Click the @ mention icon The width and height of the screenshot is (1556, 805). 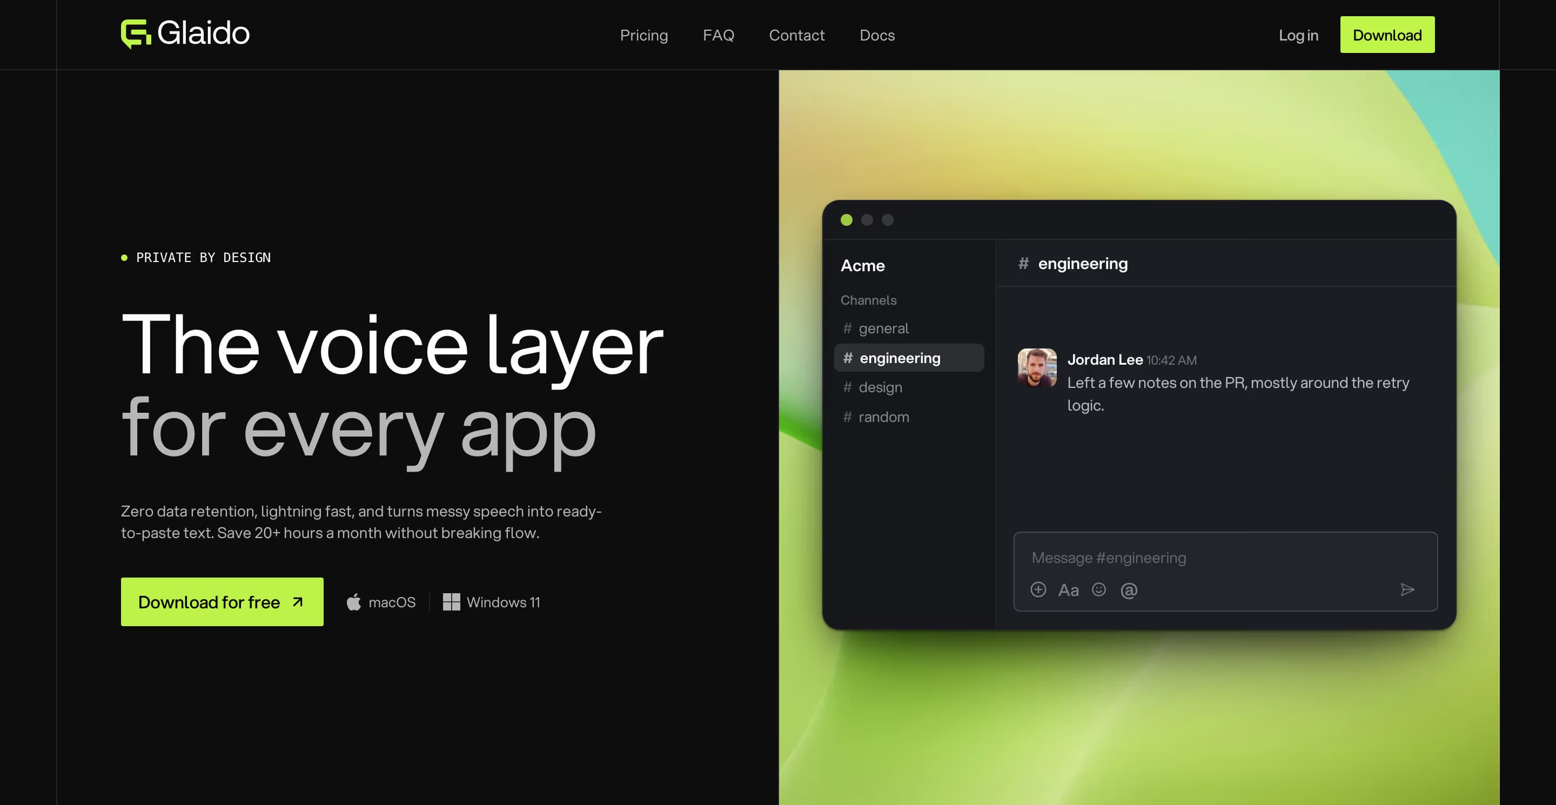click(x=1128, y=590)
